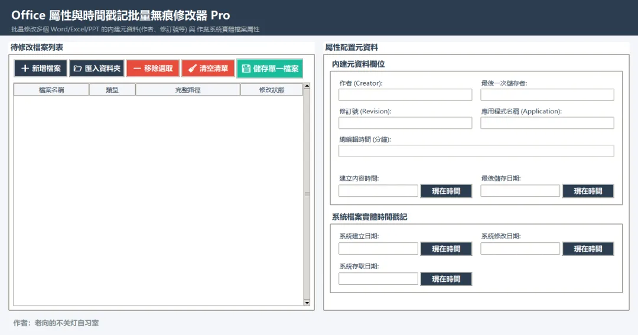Click the minus icon on 移除選取
The width and height of the screenshot is (638, 335).
pos(137,69)
